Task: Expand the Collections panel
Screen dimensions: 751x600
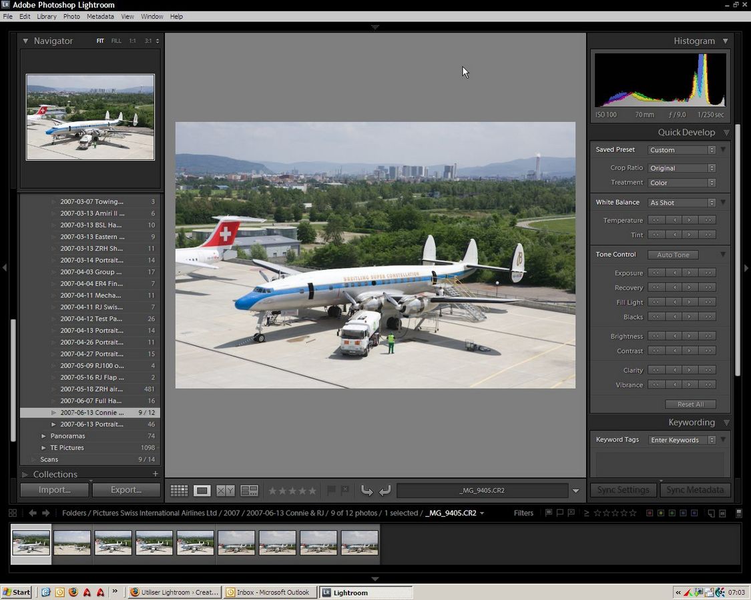Action: pos(25,474)
